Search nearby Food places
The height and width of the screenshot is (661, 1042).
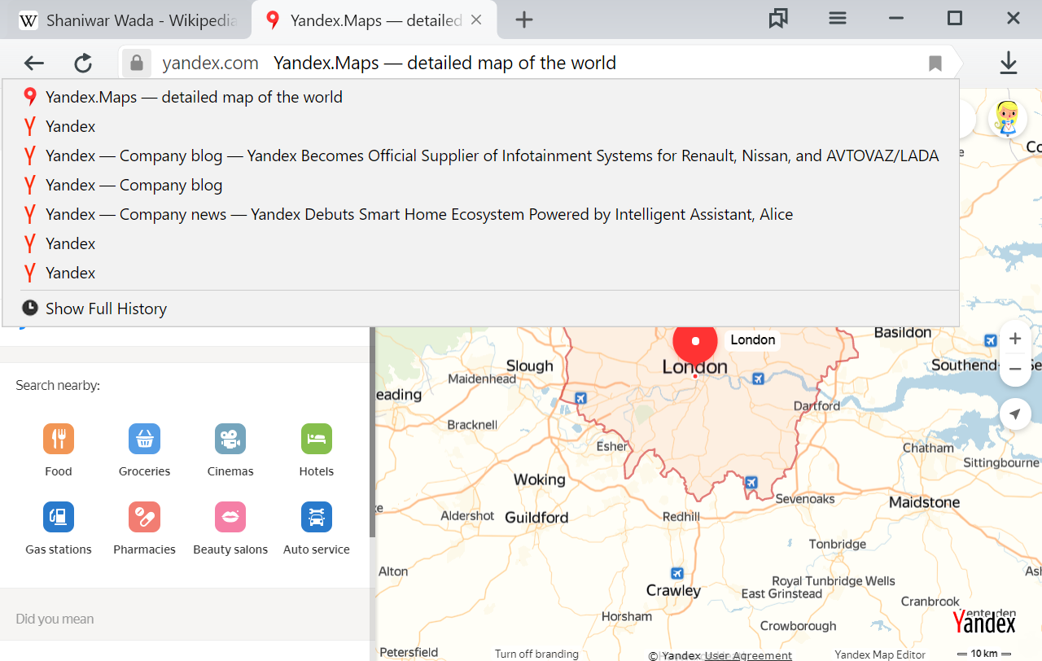click(x=59, y=450)
